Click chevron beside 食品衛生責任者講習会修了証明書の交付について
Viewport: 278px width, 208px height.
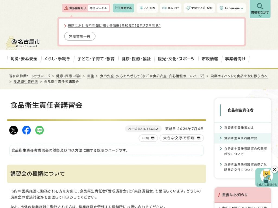(220, 164)
